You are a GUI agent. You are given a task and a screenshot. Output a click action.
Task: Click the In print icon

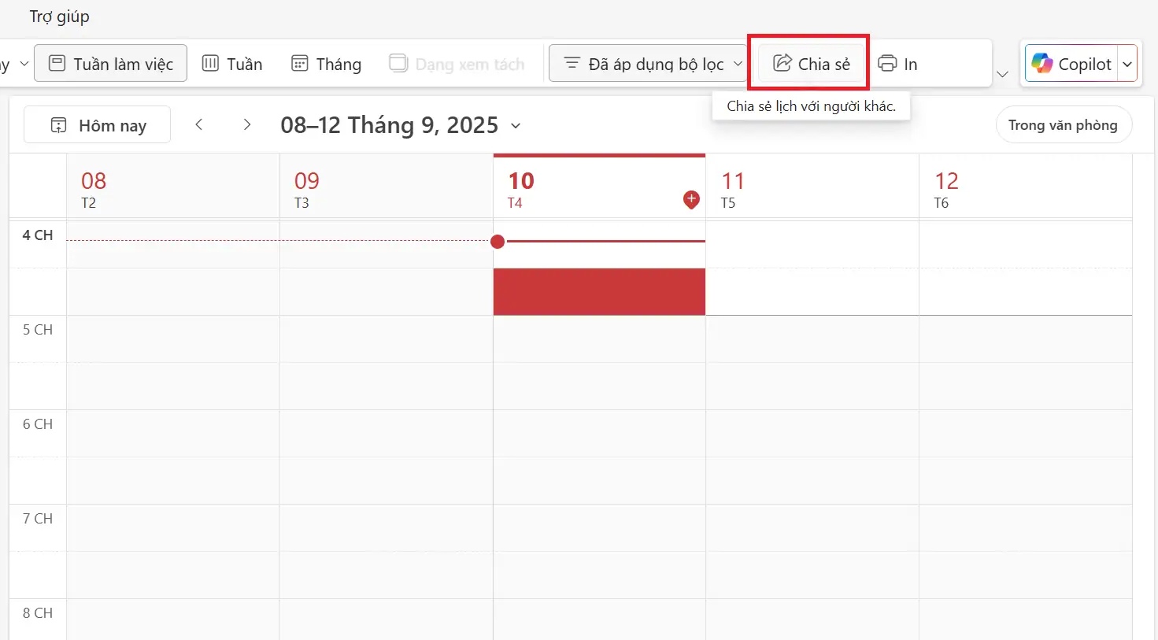pos(887,64)
